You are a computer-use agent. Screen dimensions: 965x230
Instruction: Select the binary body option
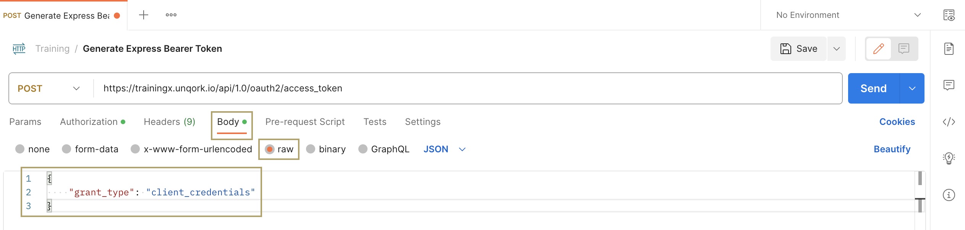pyautogui.click(x=326, y=149)
